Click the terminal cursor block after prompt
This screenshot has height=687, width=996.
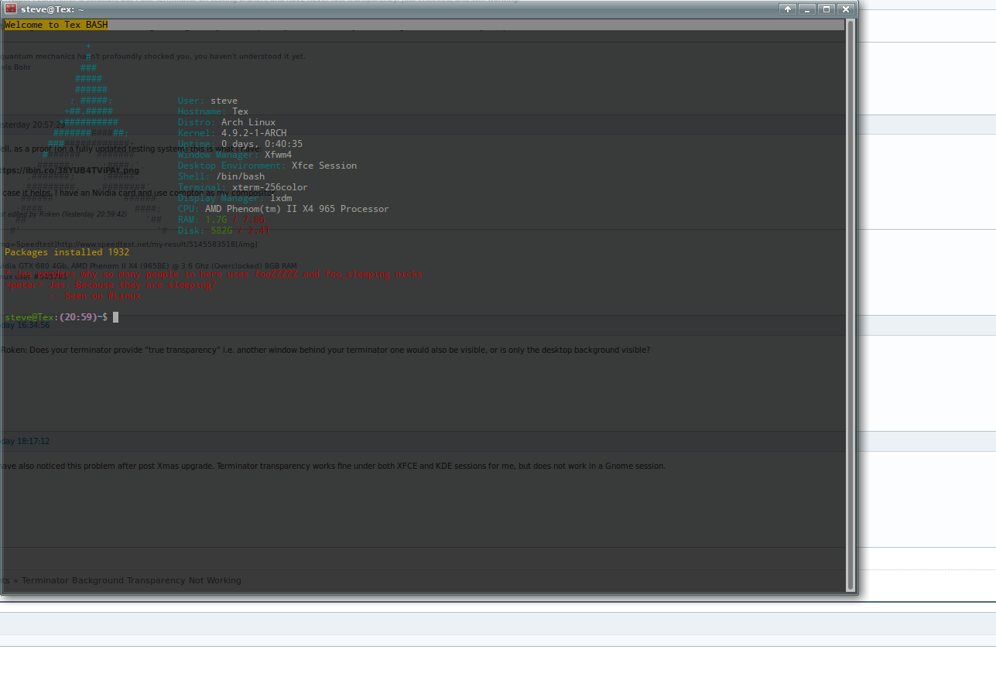(x=116, y=317)
